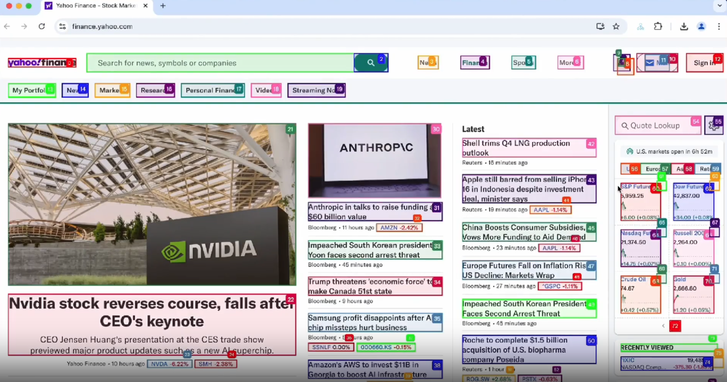Click the Yahoo Finance logo
727x382 pixels.
point(42,62)
